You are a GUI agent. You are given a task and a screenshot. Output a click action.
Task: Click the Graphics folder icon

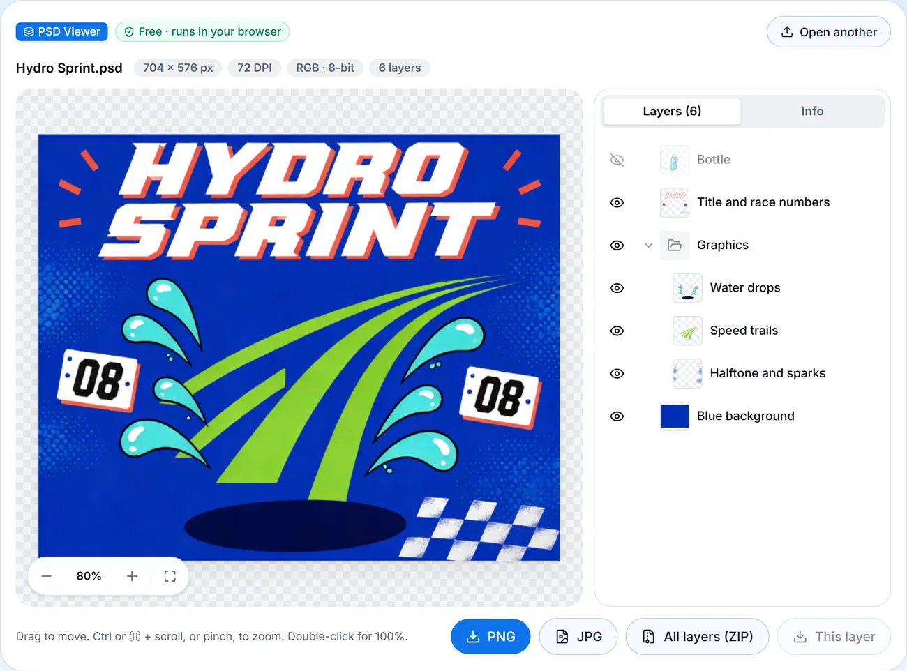click(x=675, y=246)
